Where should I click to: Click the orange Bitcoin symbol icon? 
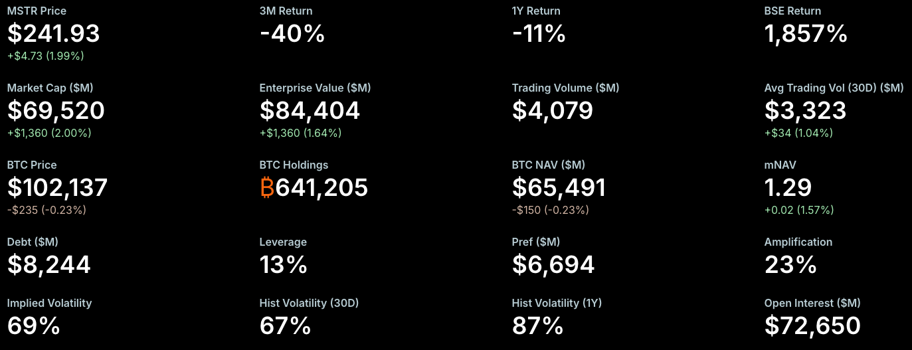267,188
